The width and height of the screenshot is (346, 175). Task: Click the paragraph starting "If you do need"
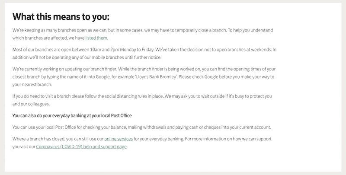point(143,96)
